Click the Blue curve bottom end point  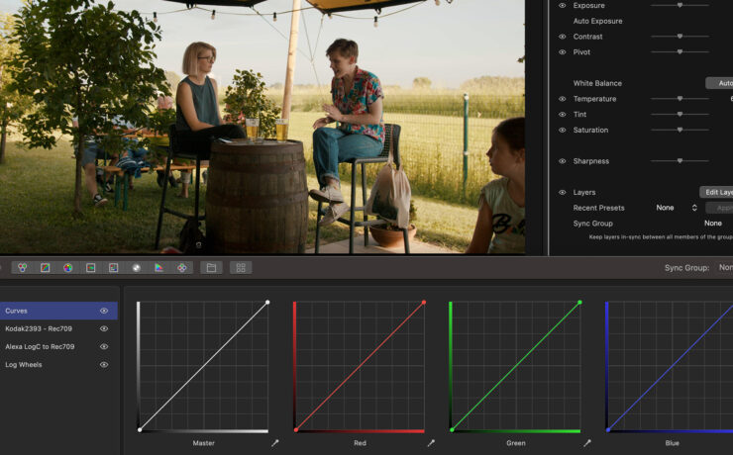608,430
